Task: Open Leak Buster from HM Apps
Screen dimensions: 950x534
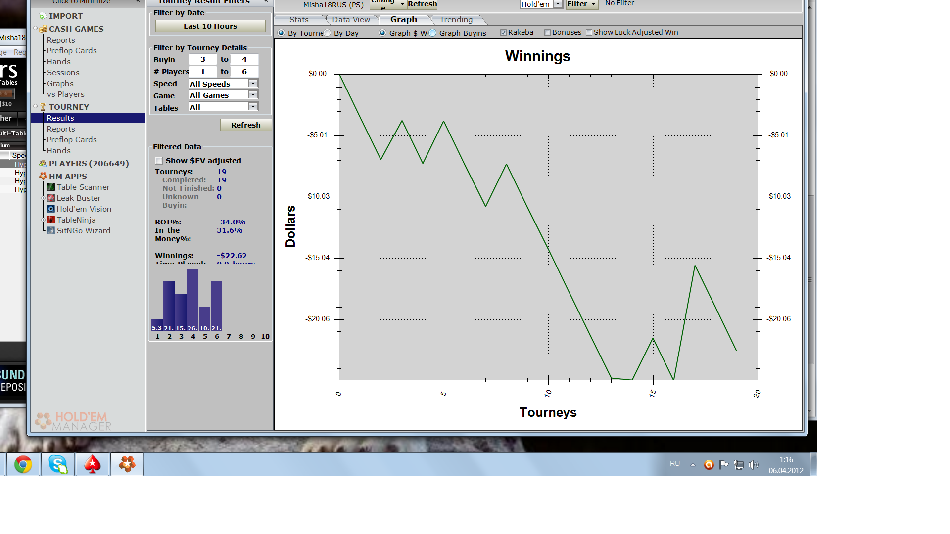Action: (51, 198)
